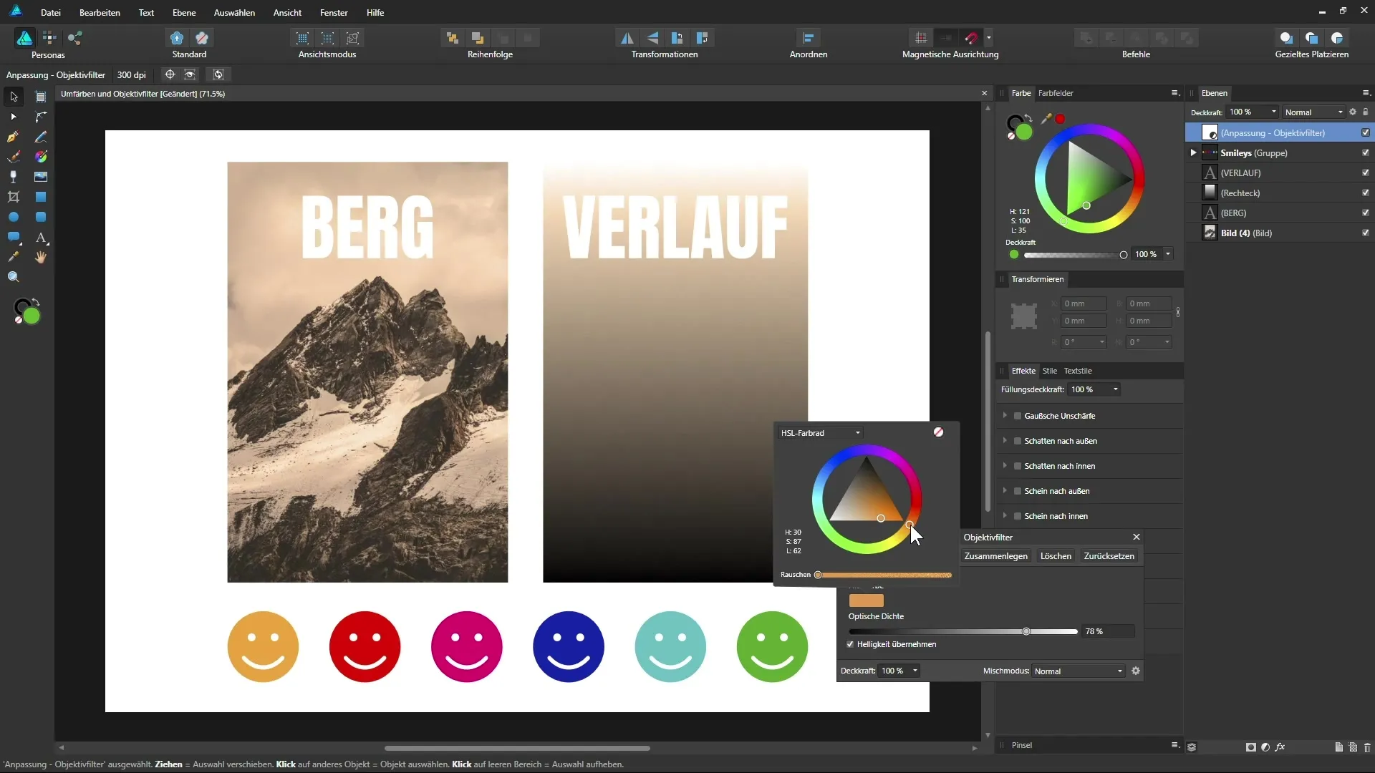1375x773 pixels.
Task: Click the Optische Dichte slider handle
Action: pos(1026,631)
